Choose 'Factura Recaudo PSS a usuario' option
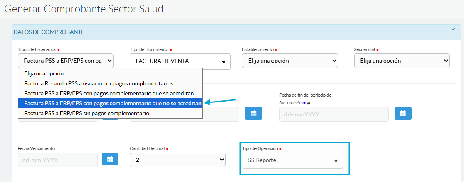 (x=99, y=83)
